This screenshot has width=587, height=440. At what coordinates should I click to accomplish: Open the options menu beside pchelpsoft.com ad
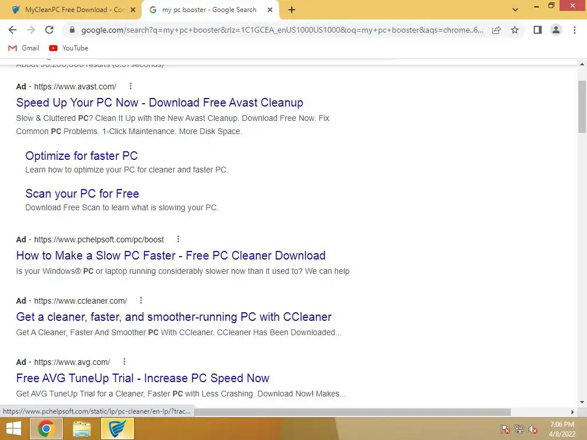pos(178,239)
